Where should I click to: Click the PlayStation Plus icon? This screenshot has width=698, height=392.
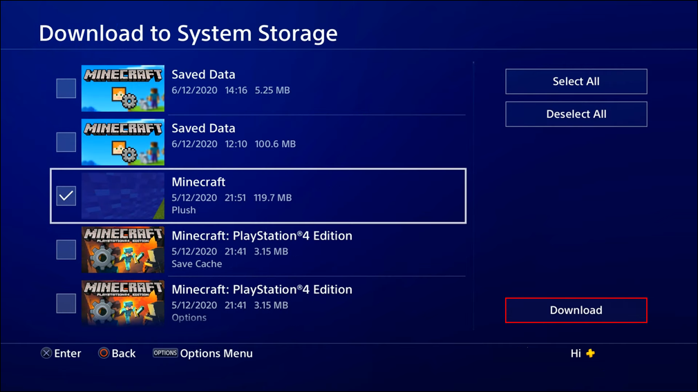click(590, 353)
